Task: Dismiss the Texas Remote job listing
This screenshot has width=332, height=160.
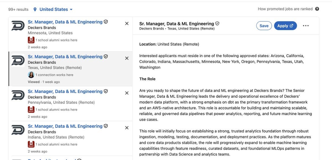Action: click(x=127, y=58)
